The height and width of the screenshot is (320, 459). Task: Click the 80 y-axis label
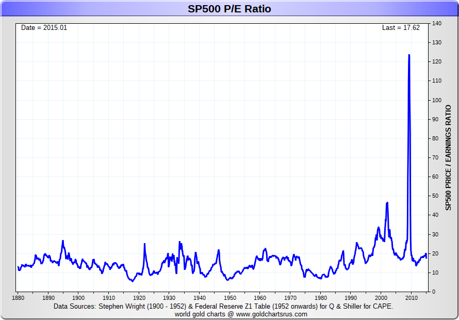point(436,138)
